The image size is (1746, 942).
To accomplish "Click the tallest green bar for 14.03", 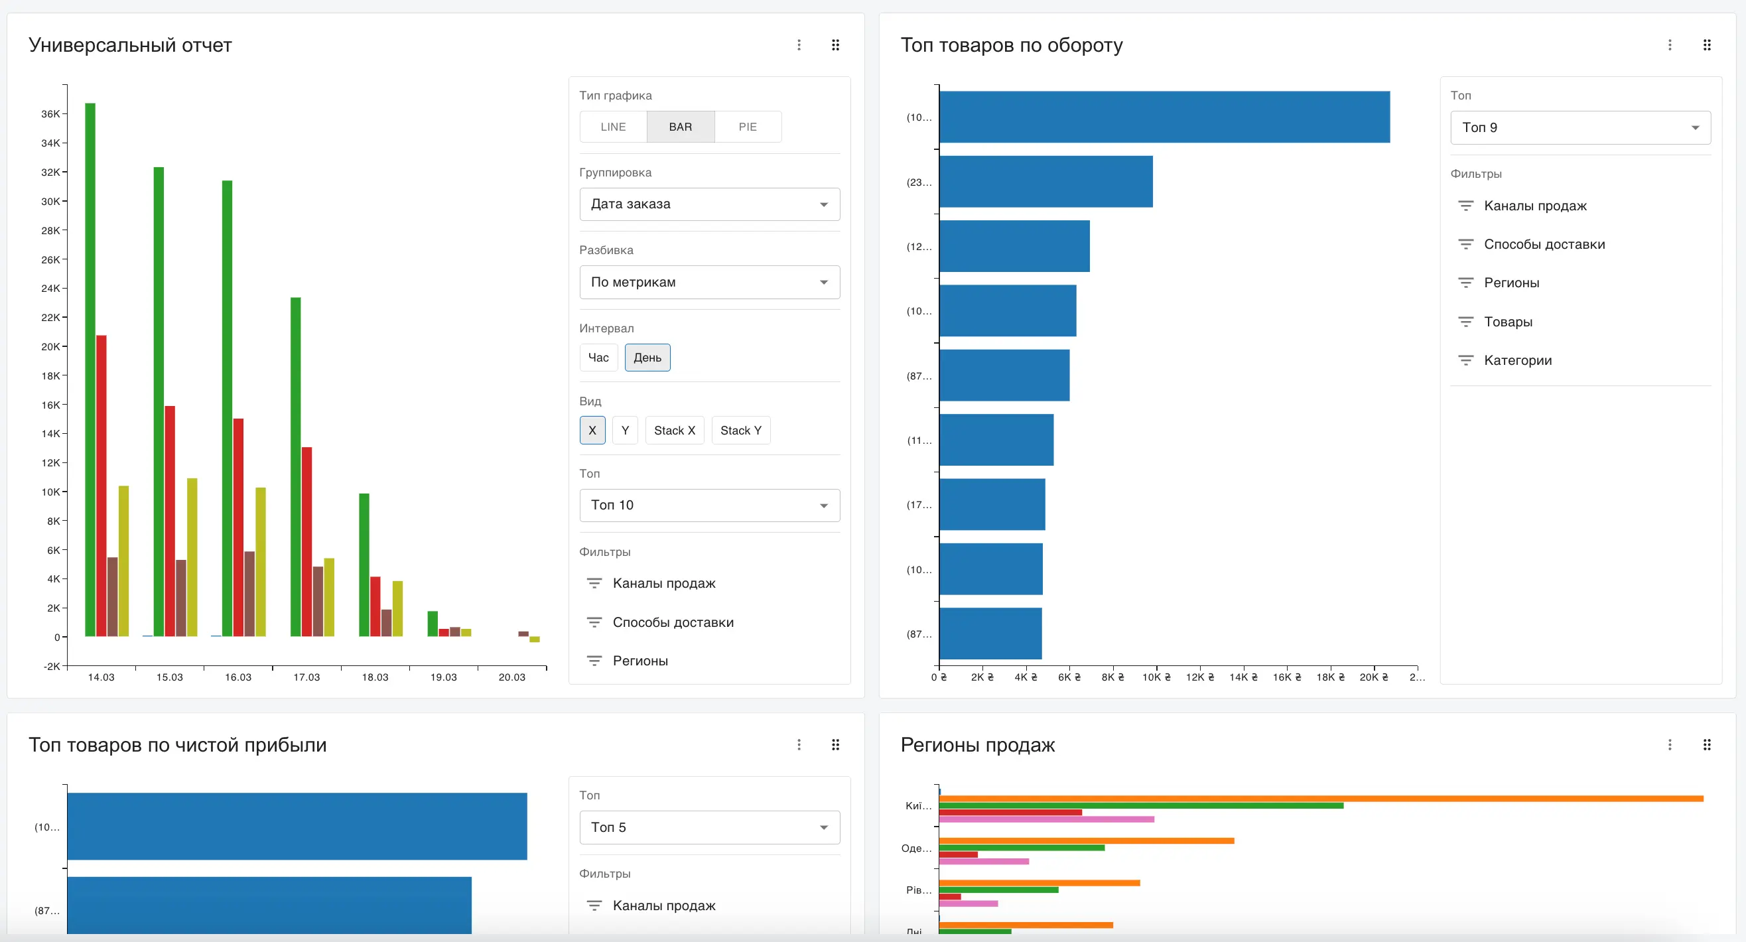I will click(90, 370).
